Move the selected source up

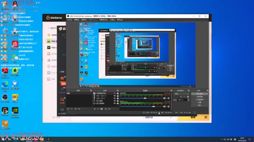point(106,109)
